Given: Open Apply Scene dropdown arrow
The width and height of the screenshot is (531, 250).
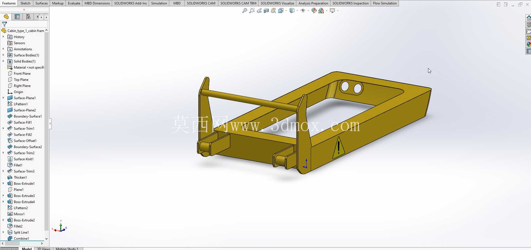Looking at the screenshot, I should click(x=327, y=11).
